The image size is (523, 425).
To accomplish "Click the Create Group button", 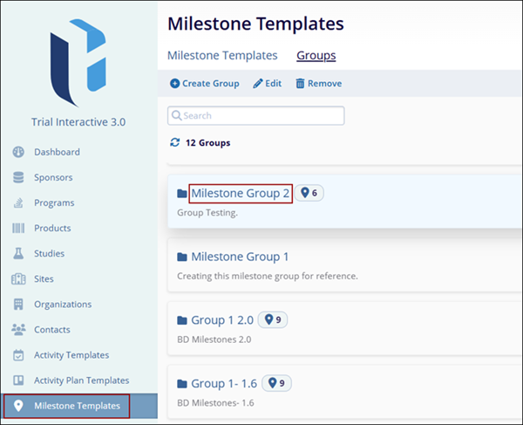I will 204,84.
